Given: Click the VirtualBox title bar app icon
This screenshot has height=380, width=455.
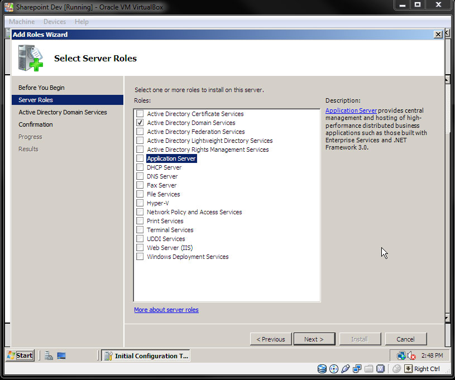Looking at the screenshot, I should tap(9, 7).
